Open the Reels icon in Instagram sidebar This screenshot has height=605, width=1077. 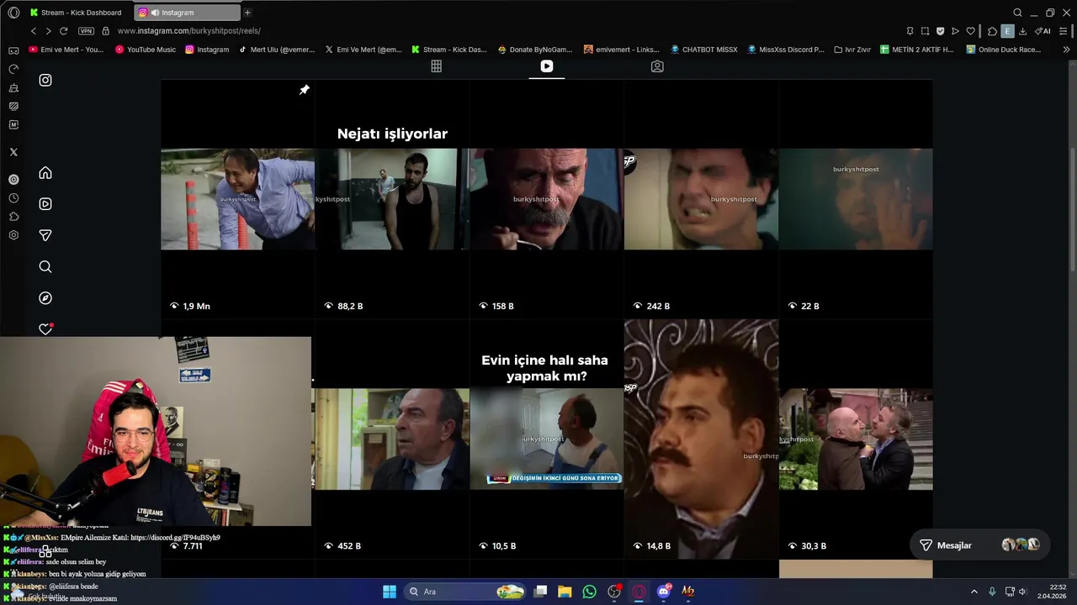click(x=45, y=204)
